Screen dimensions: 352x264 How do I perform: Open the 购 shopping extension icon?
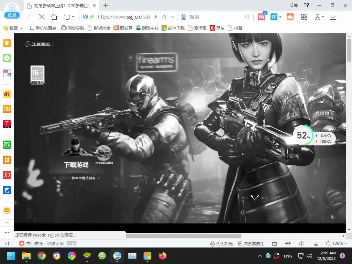(x=262, y=16)
